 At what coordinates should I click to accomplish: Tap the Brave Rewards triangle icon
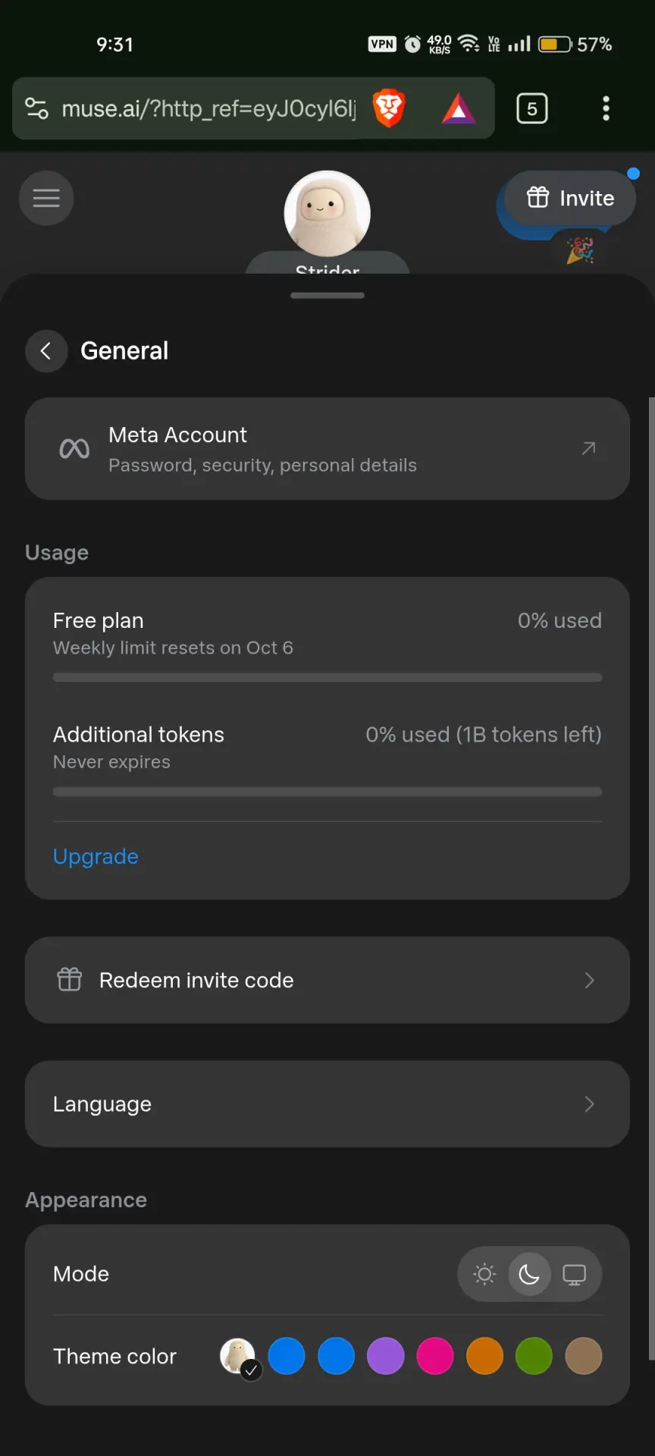pyautogui.click(x=459, y=108)
